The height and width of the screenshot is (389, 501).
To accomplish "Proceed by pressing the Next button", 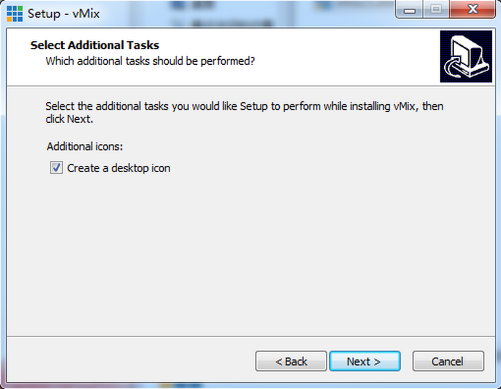I will [x=364, y=361].
